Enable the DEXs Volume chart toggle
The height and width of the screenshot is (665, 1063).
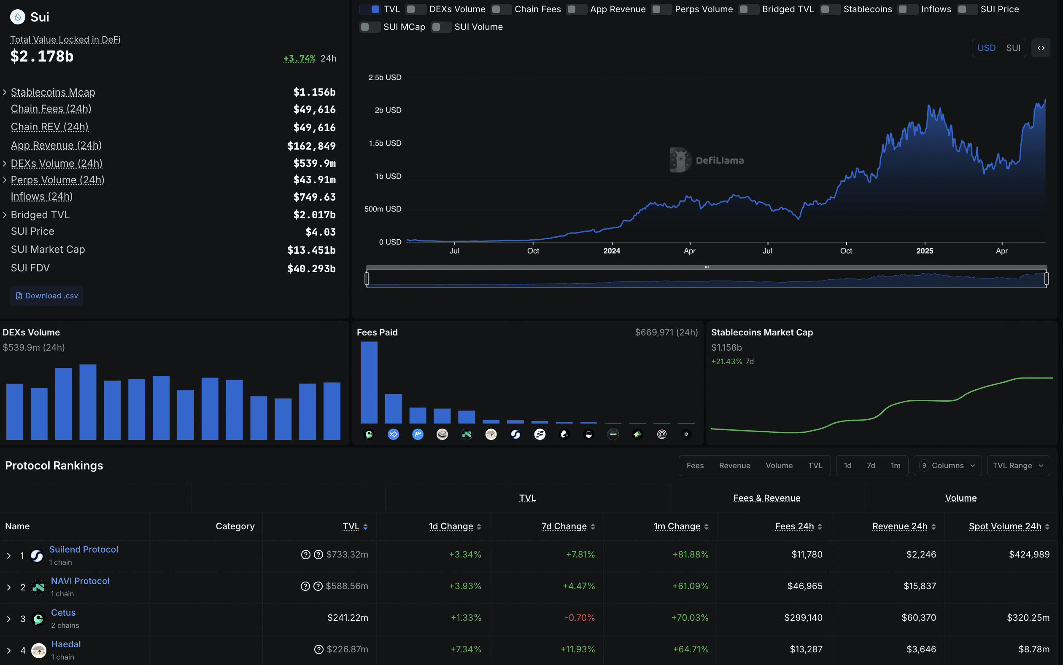(416, 9)
